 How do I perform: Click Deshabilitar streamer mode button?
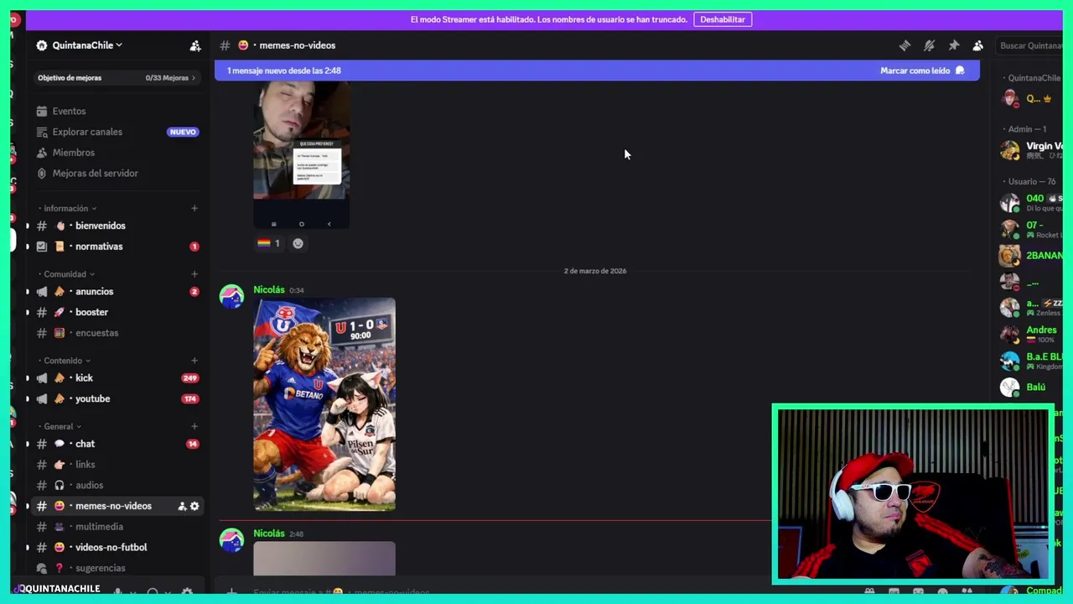pos(723,19)
